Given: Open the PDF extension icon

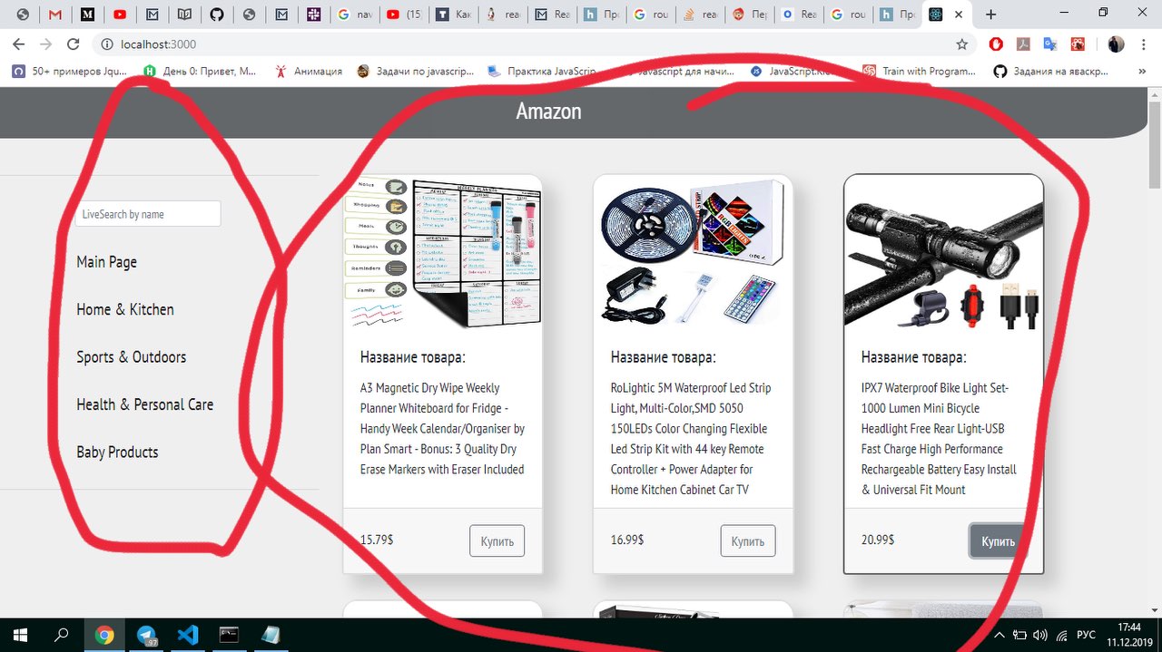Looking at the screenshot, I should coord(1023,44).
